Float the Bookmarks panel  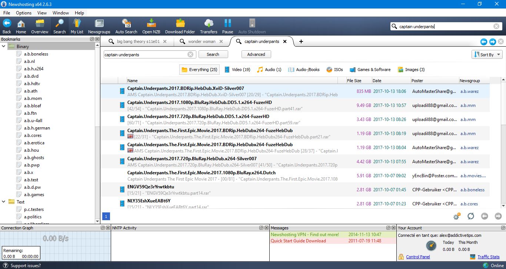[92, 39]
